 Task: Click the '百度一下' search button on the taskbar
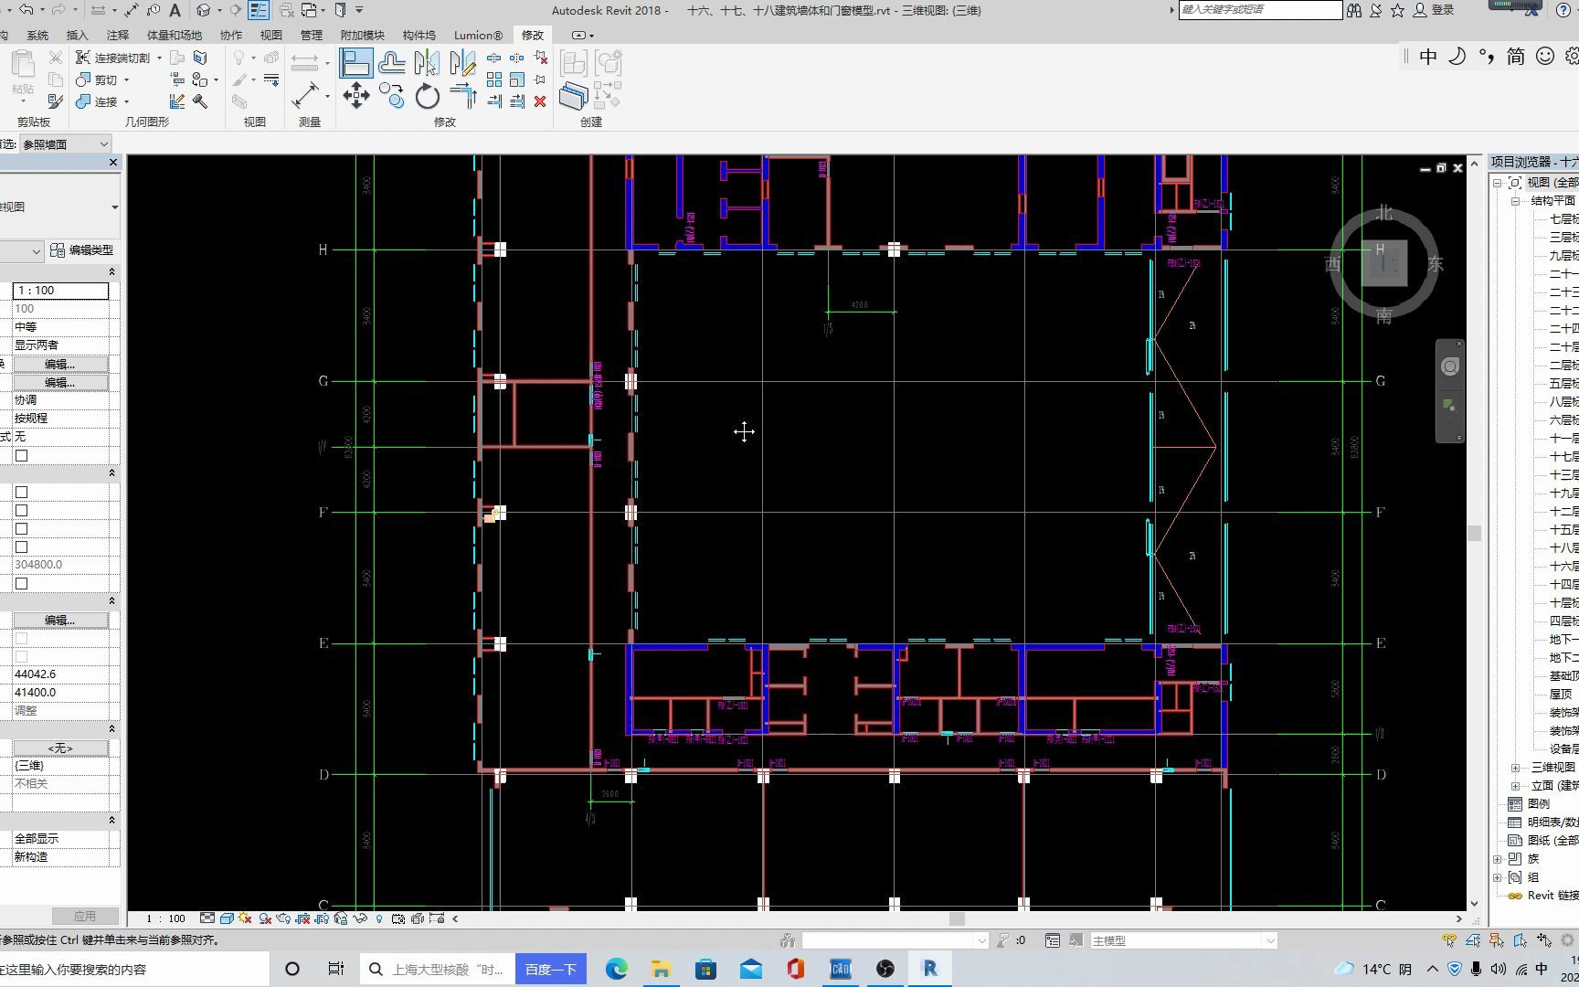(551, 969)
